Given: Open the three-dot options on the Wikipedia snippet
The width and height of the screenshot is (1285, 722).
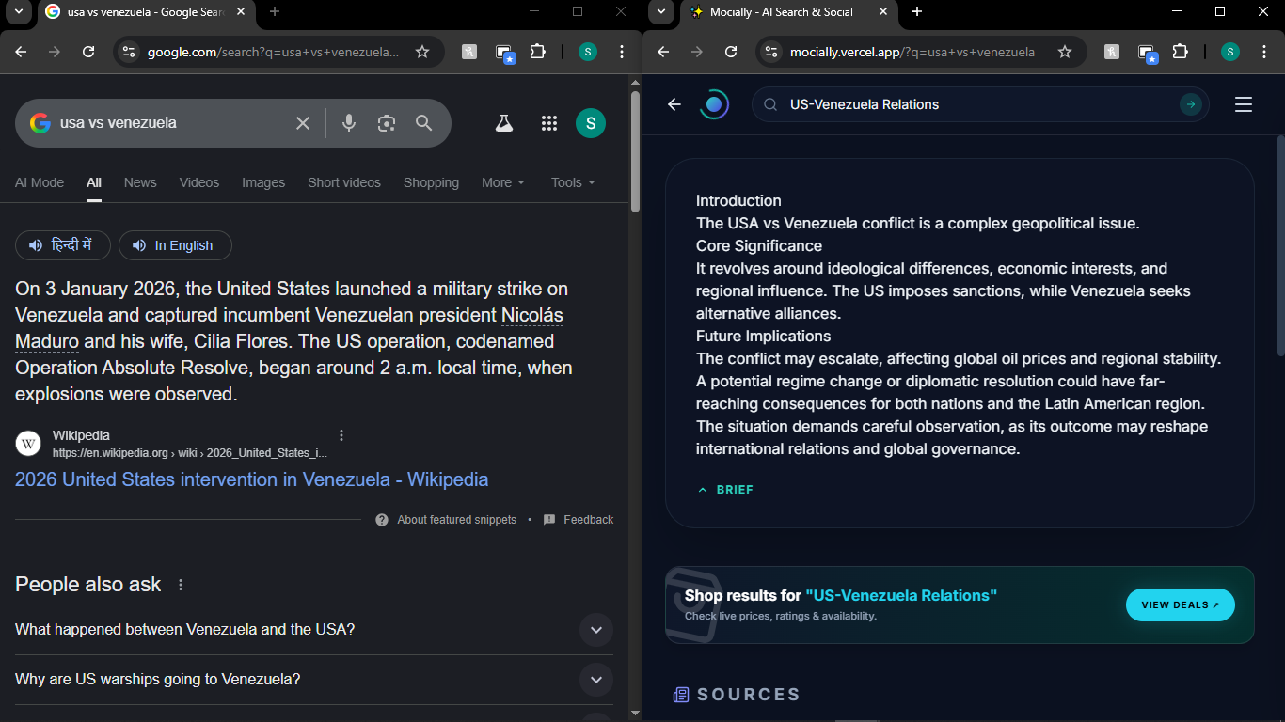Looking at the screenshot, I should 341,434.
